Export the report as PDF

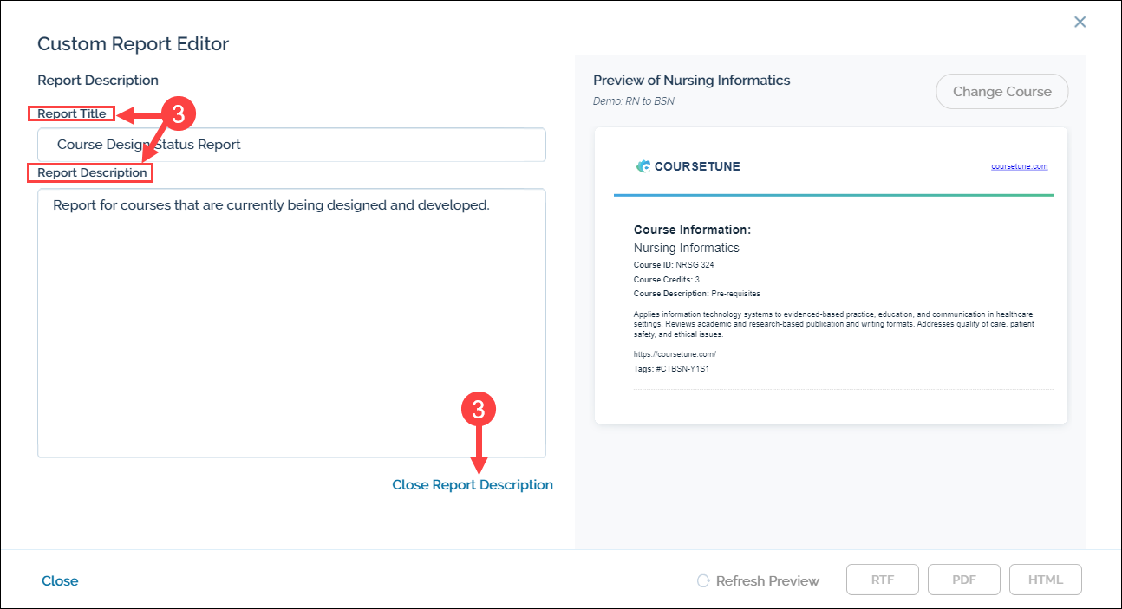pyautogui.click(x=963, y=580)
